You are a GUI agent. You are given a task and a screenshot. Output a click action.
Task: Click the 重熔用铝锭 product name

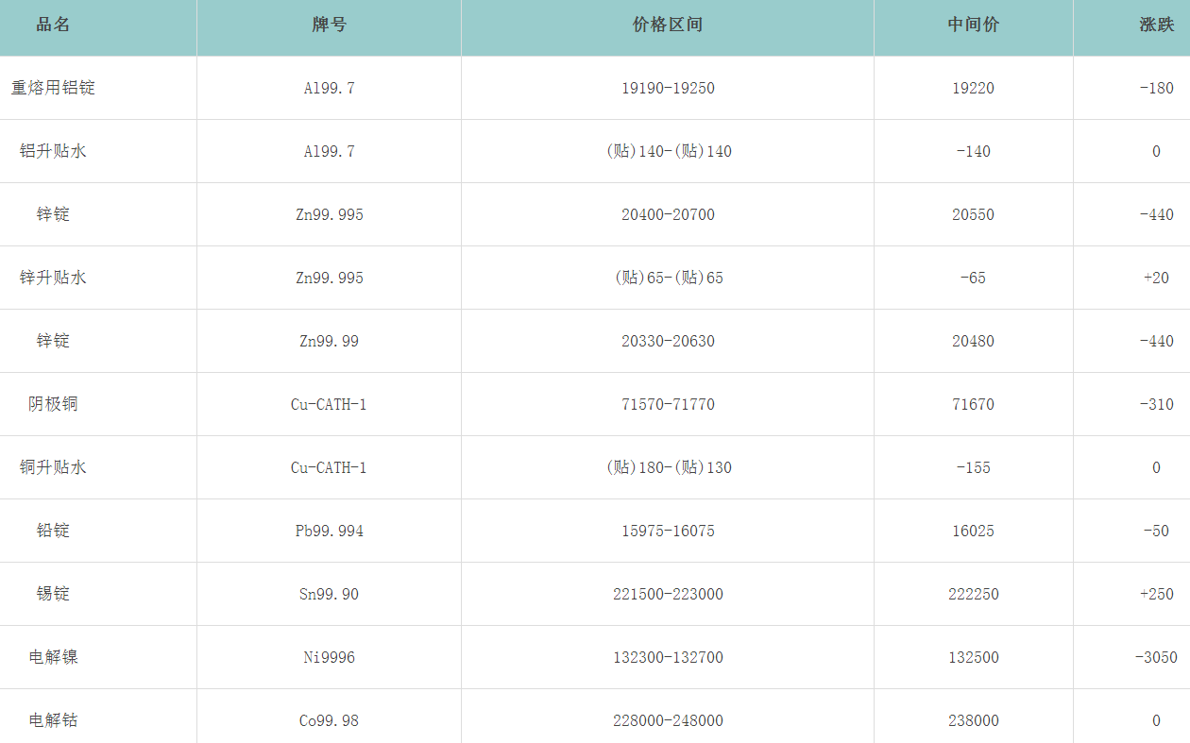pyautogui.click(x=53, y=88)
